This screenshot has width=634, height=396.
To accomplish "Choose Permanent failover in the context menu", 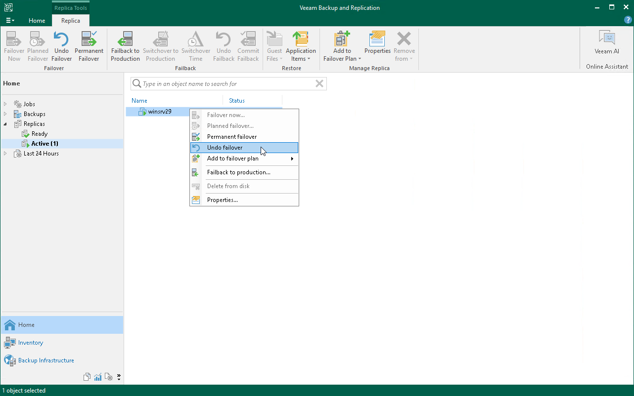I will (244, 137).
